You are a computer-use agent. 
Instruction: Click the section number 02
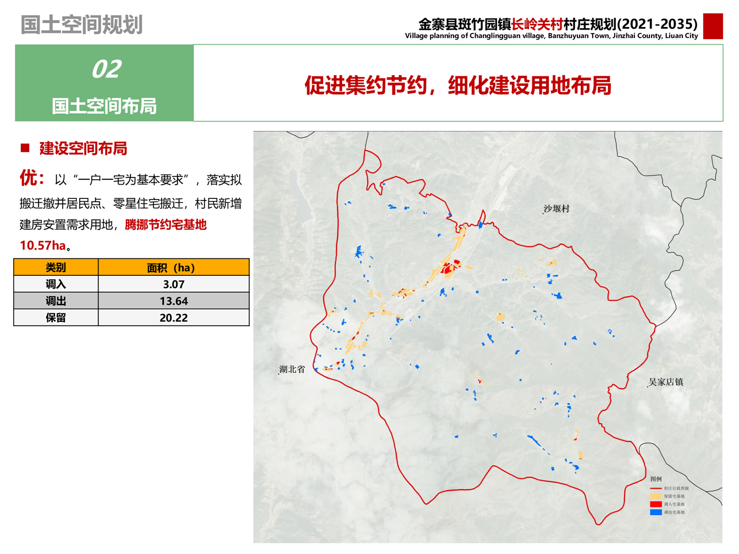[106, 69]
